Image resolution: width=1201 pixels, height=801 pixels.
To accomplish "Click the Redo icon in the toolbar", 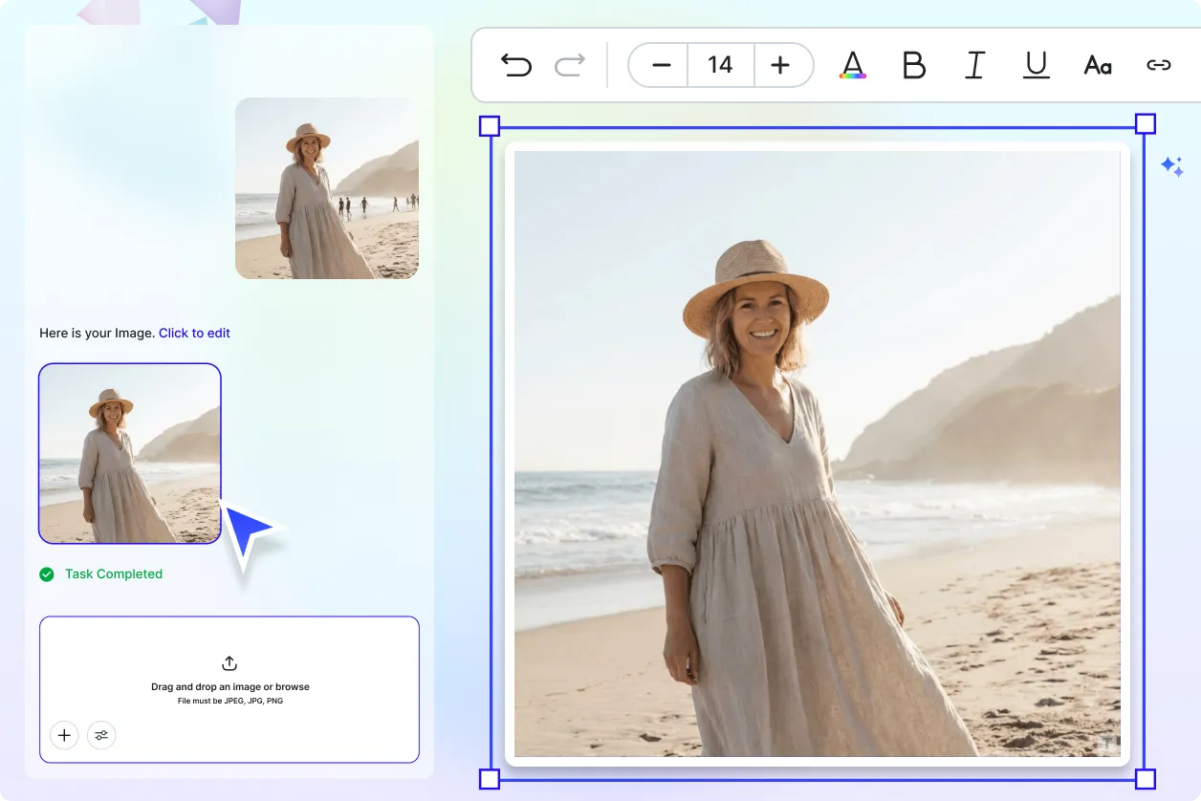I will tap(569, 64).
